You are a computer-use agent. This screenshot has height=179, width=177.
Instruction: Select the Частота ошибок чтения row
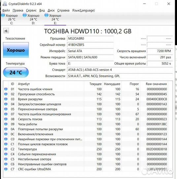tap(86, 89)
